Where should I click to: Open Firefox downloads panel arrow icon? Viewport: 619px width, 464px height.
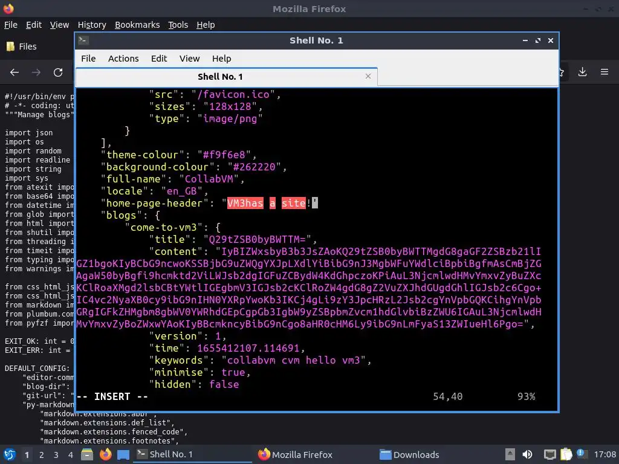[x=582, y=72]
